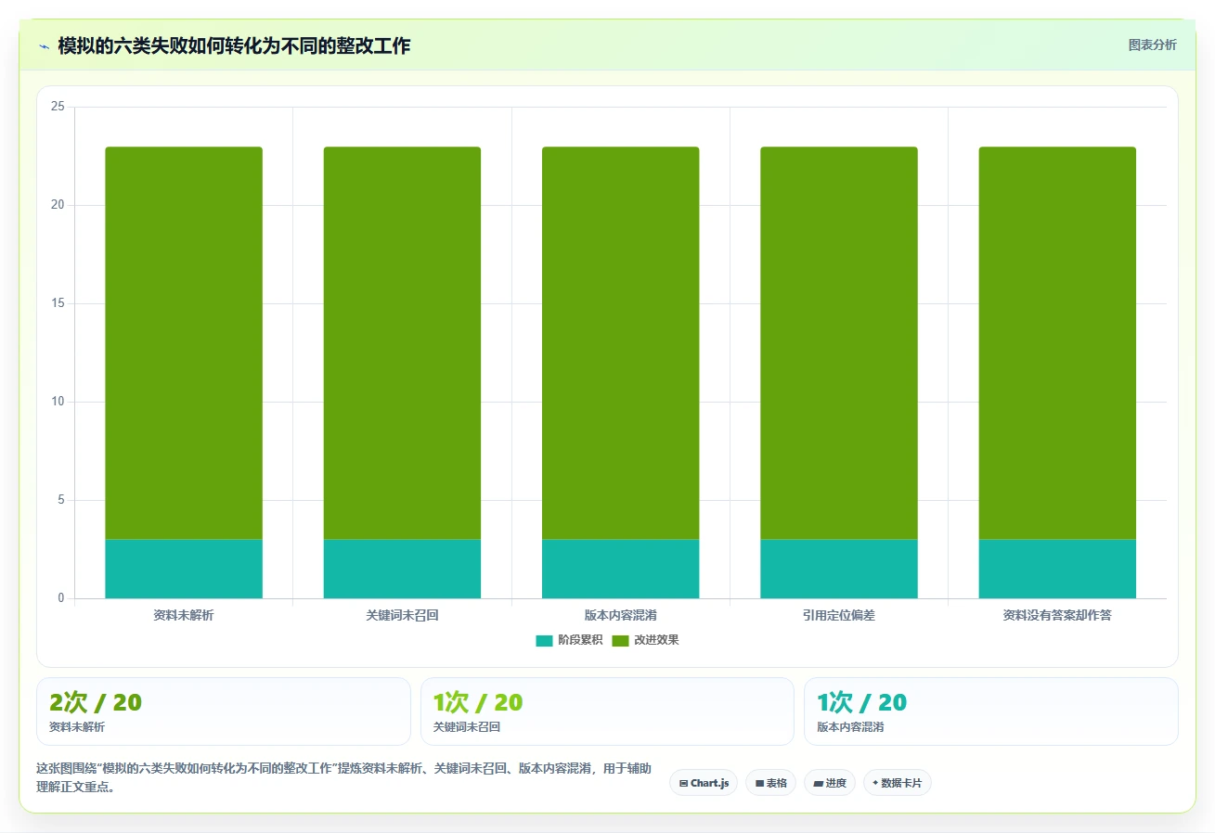Click the 版本内容混淆 x-axis label

[x=620, y=615]
